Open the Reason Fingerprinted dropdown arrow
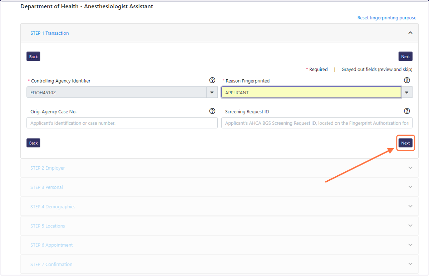 point(407,92)
